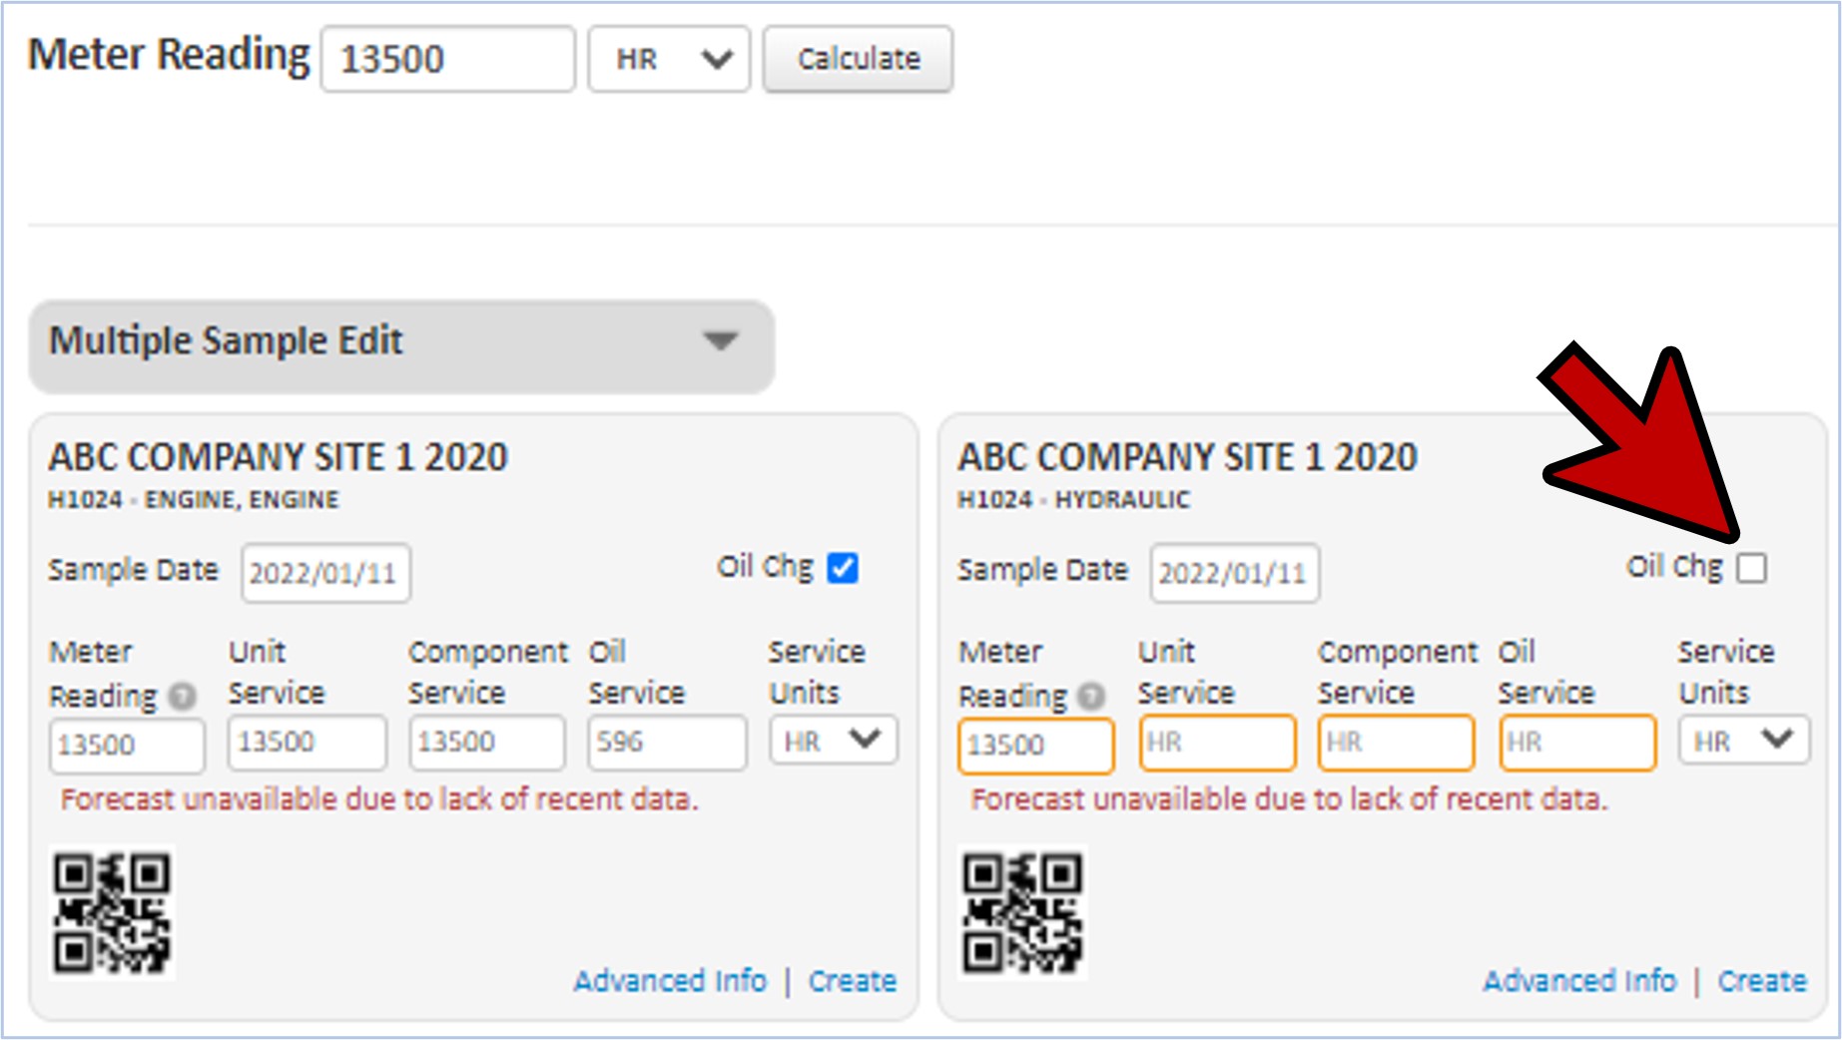Click the Hydraulic card QR code

[x=1021, y=912]
